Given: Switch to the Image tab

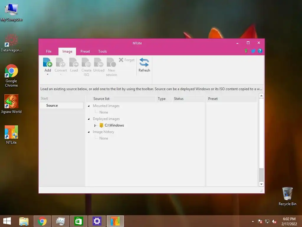Looking at the screenshot, I should coord(67,51).
